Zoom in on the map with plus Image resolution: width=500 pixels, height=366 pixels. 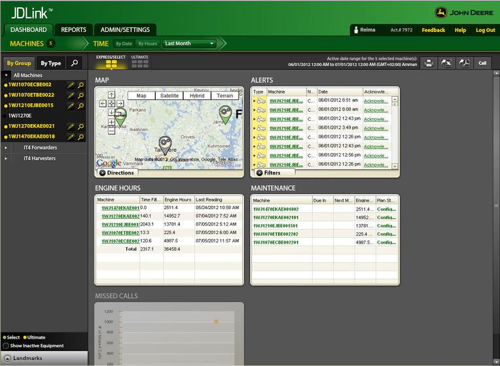111,122
